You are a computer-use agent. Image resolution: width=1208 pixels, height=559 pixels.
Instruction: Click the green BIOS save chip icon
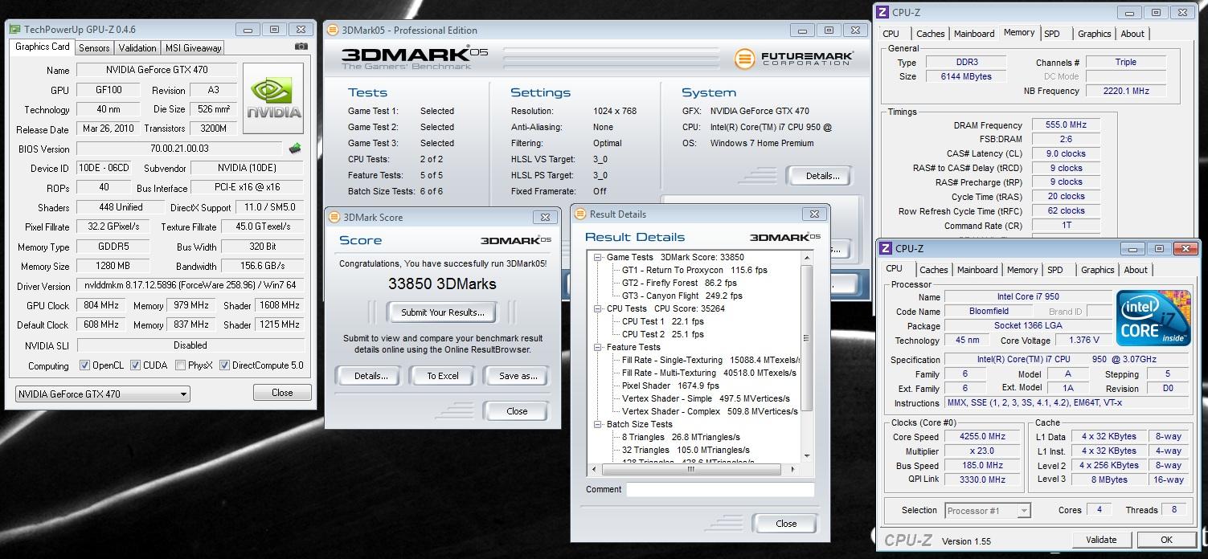[x=295, y=149]
